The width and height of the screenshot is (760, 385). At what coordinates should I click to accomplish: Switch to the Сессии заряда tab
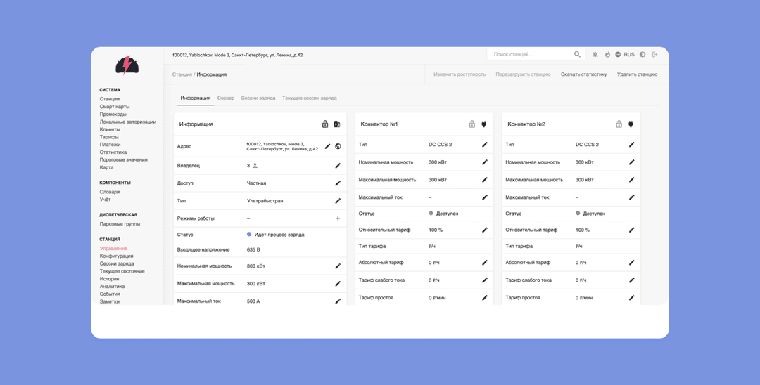pyautogui.click(x=258, y=98)
